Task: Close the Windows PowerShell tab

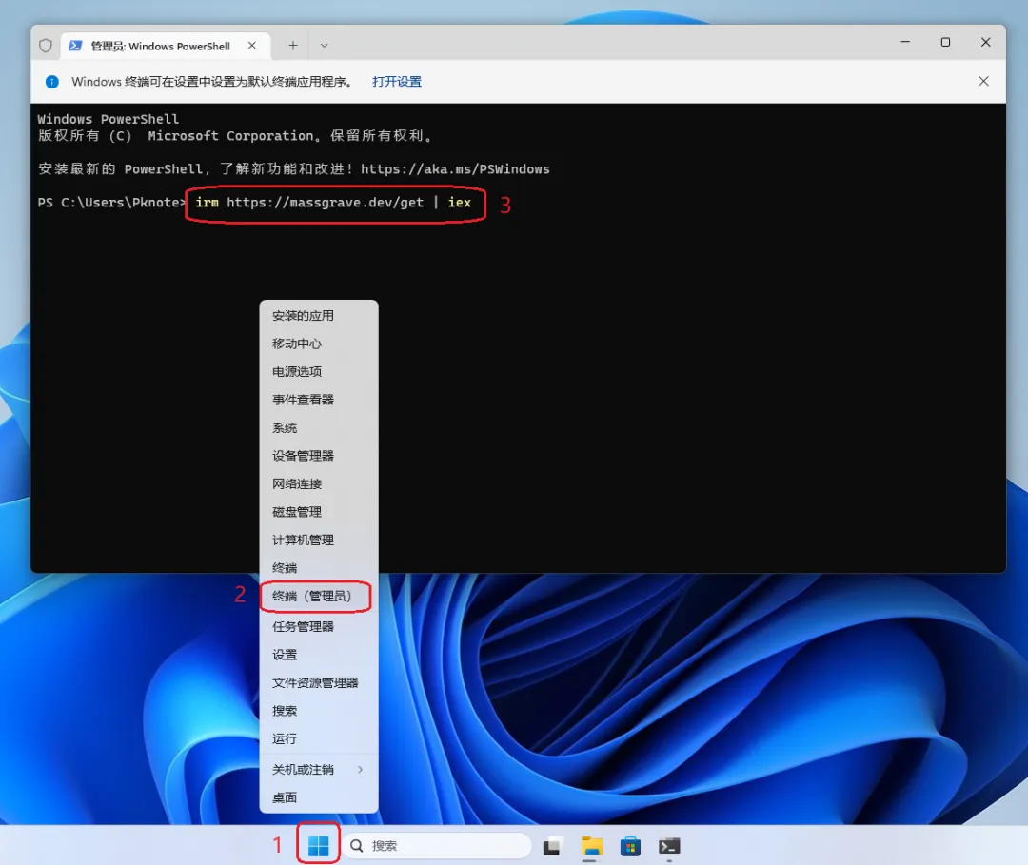Action: [251, 46]
